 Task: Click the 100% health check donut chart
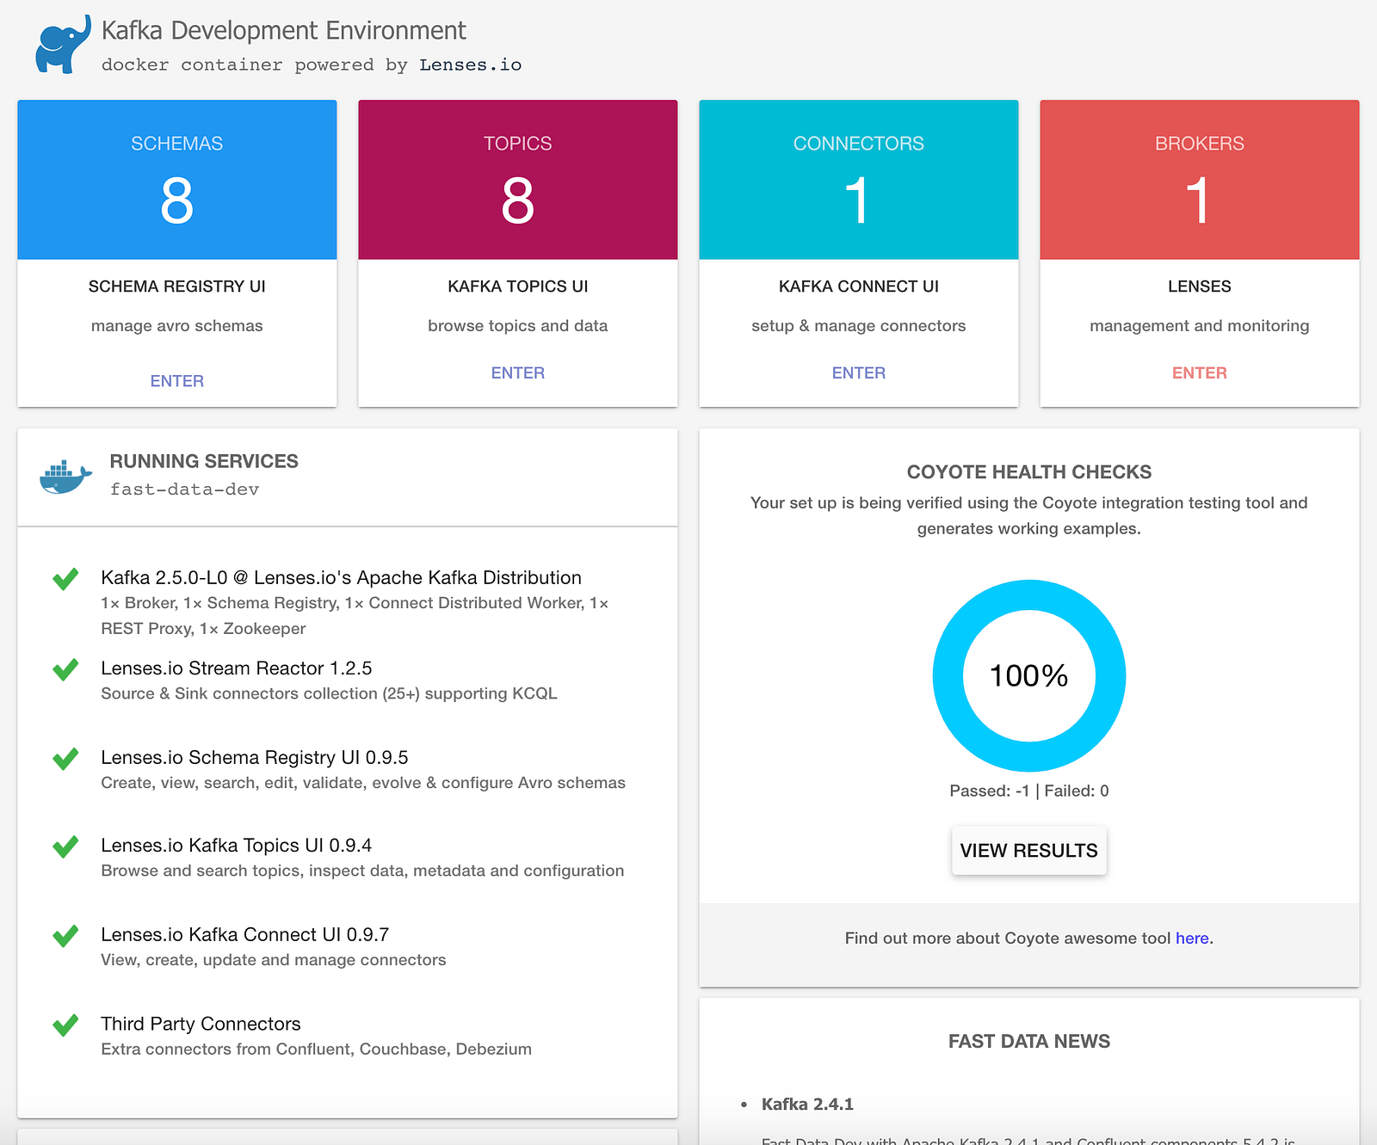[1029, 676]
